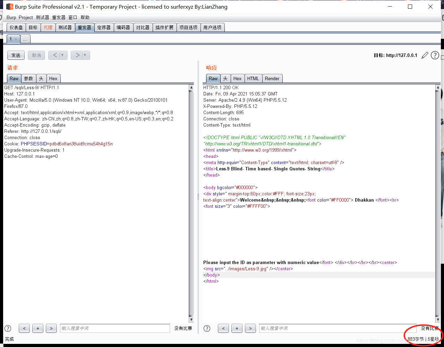Open the 窗口 menu

73,17
